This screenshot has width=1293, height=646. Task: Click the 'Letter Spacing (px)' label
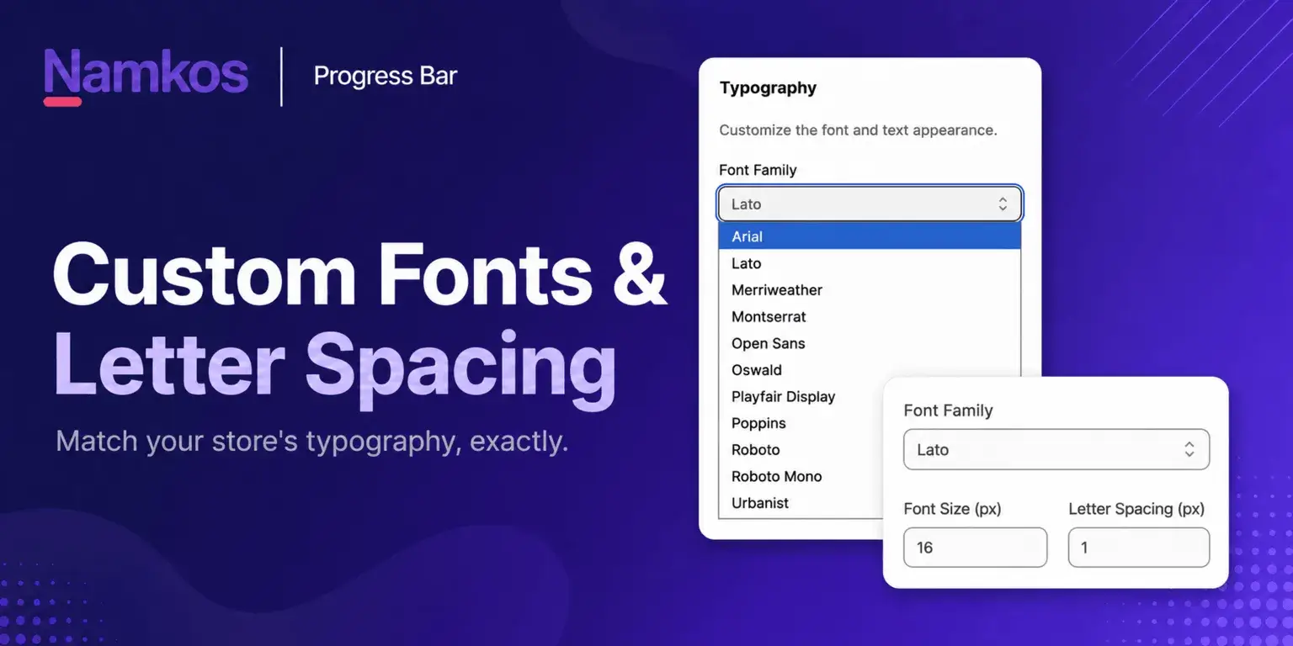coord(1136,509)
